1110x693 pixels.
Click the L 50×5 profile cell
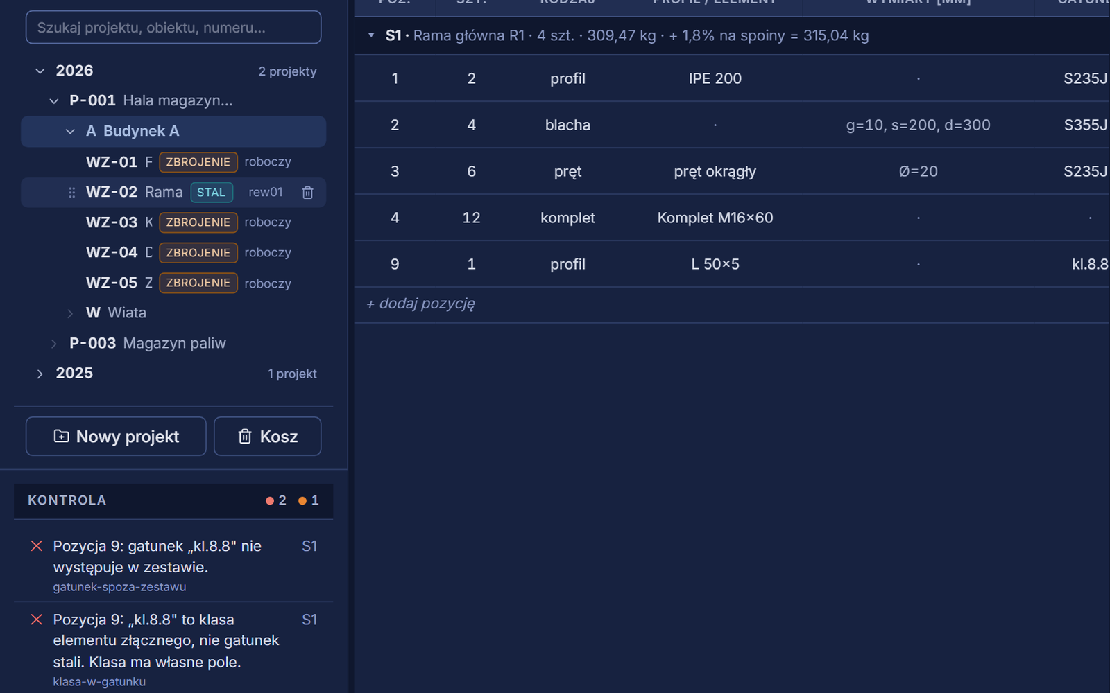click(715, 264)
